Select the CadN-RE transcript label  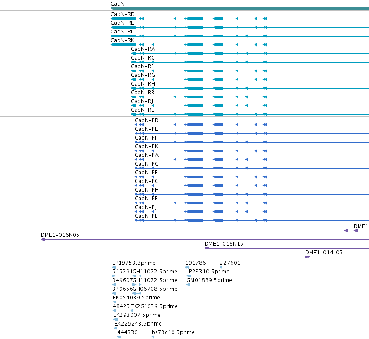[x=122, y=23]
